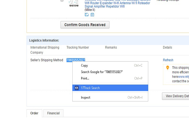The image size is (189, 118).
Task: Open the Financial tab
Action: pyautogui.click(x=53, y=113)
